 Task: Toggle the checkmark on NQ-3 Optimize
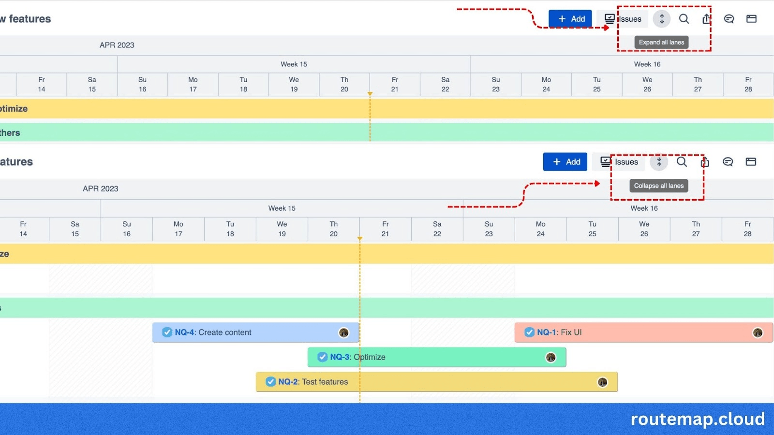click(x=322, y=357)
